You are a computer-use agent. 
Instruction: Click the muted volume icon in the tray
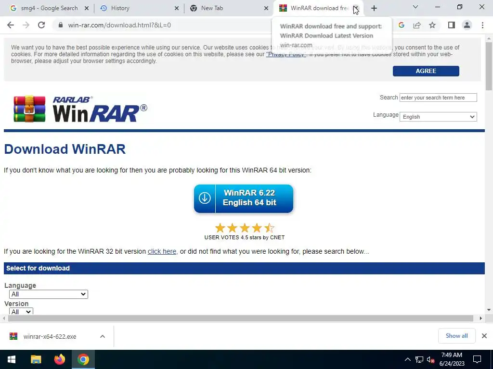pyautogui.click(x=431, y=359)
